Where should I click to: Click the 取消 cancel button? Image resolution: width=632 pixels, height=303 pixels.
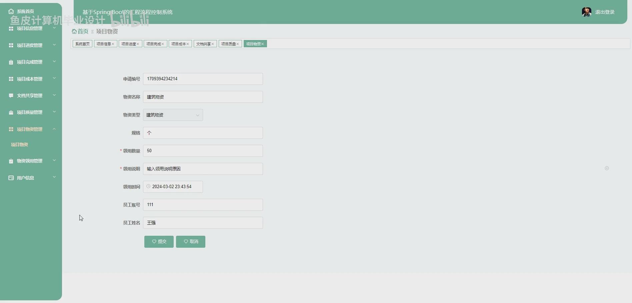(x=191, y=242)
